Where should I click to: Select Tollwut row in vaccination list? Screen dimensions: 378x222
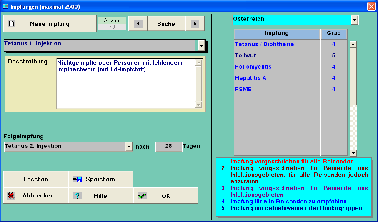[245, 55]
